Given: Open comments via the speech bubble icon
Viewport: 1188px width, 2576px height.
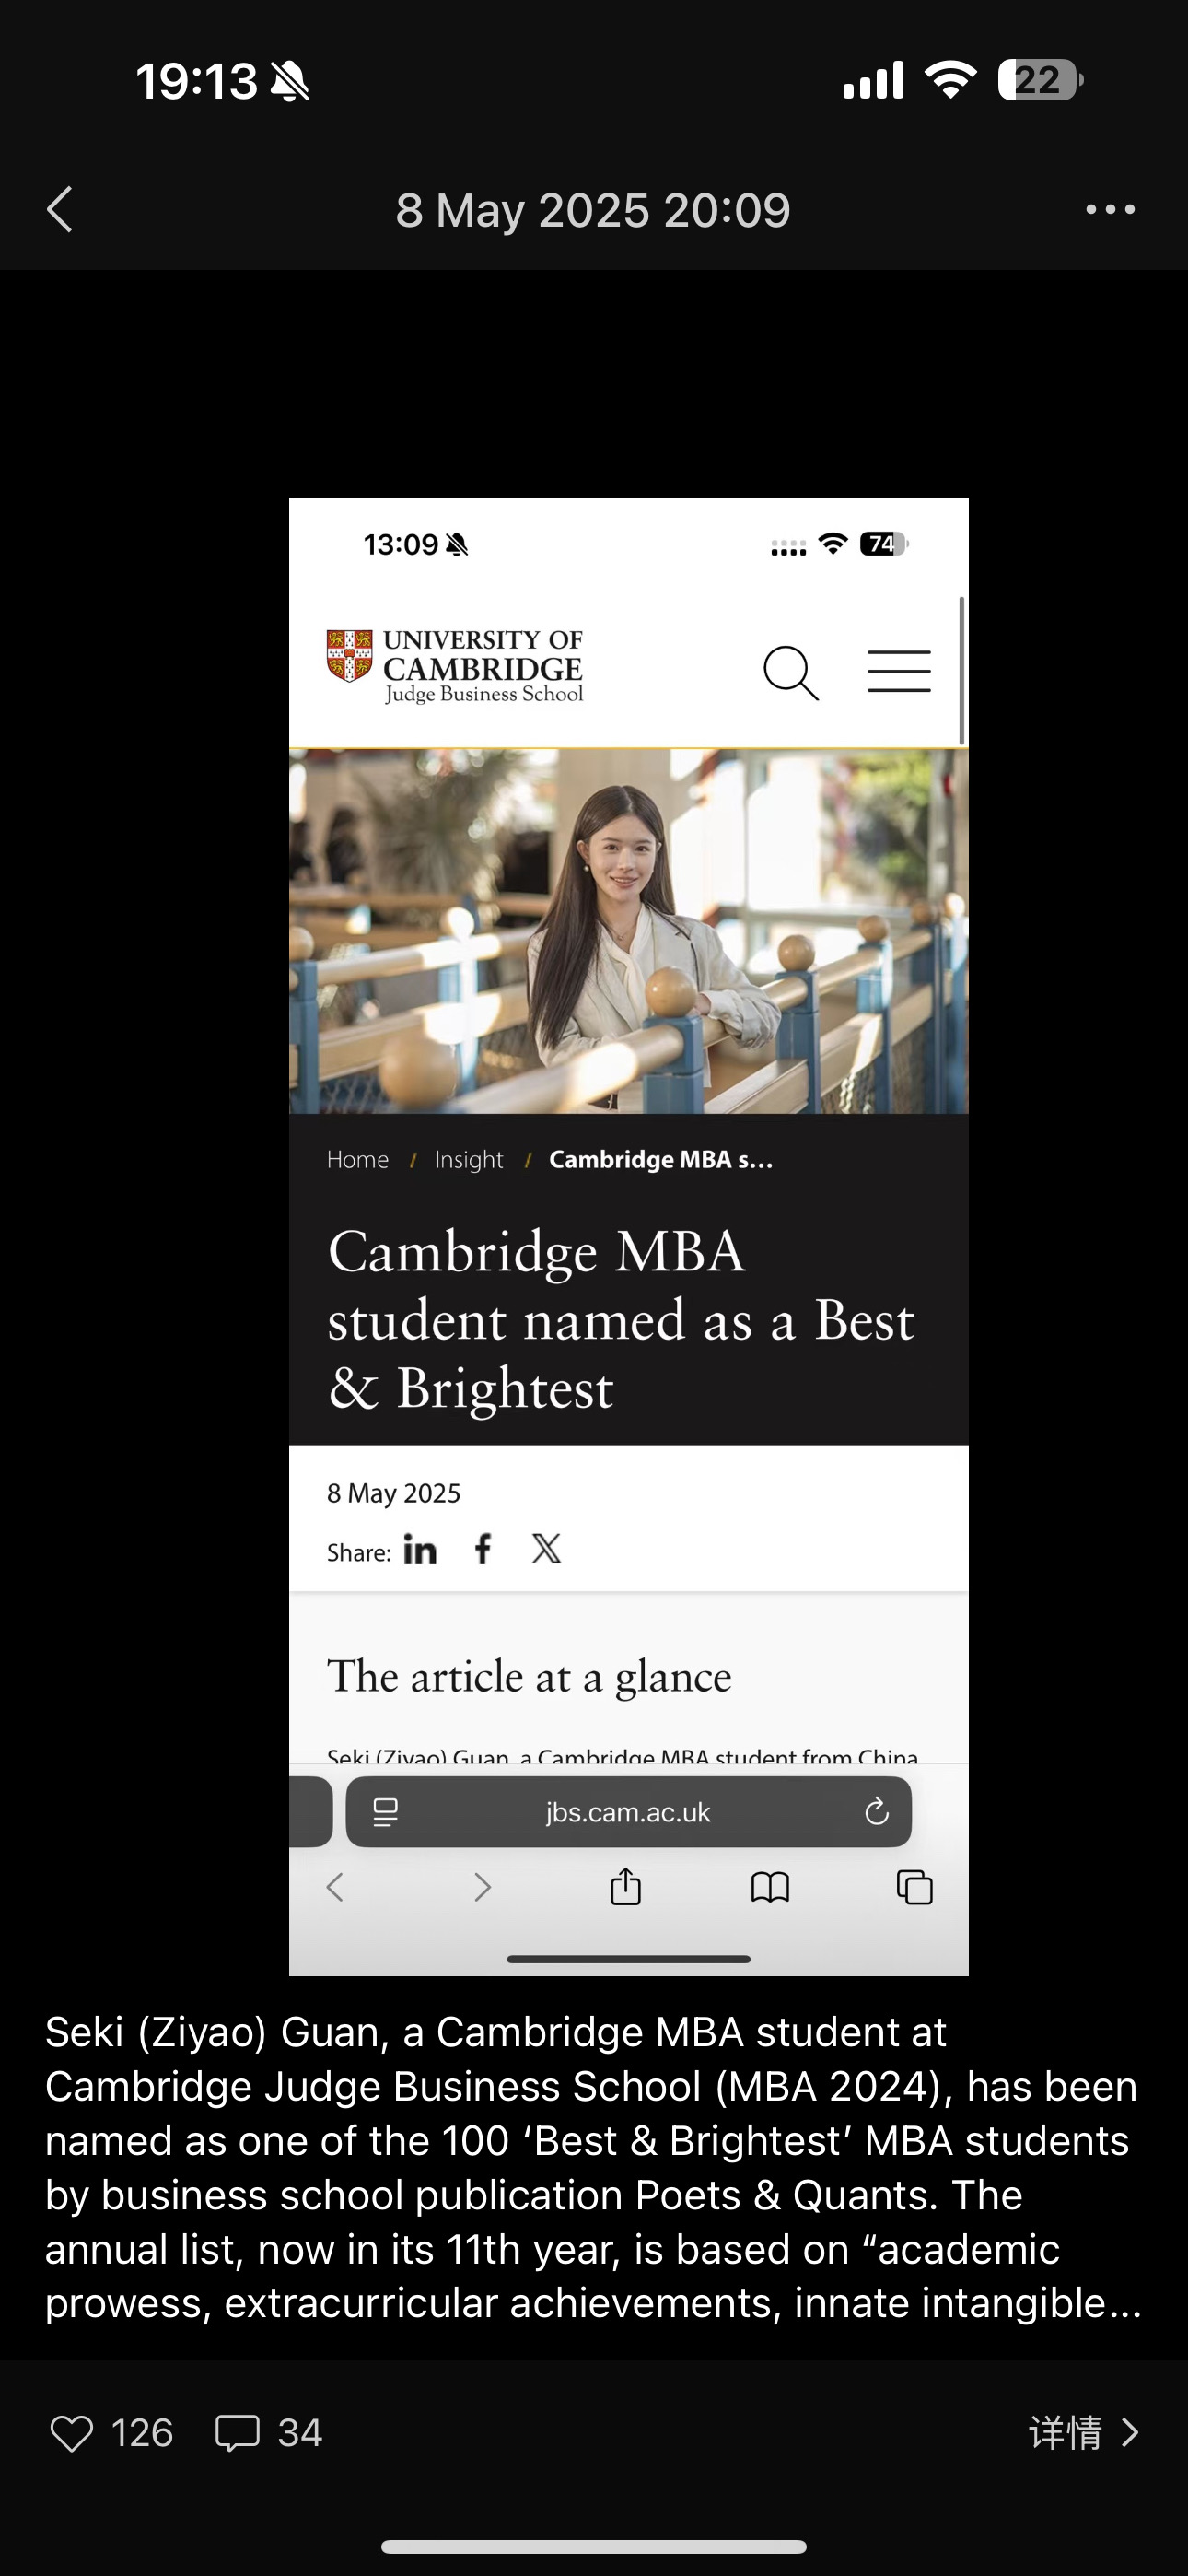Looking at the screenshot, I should pos(237,2433).
